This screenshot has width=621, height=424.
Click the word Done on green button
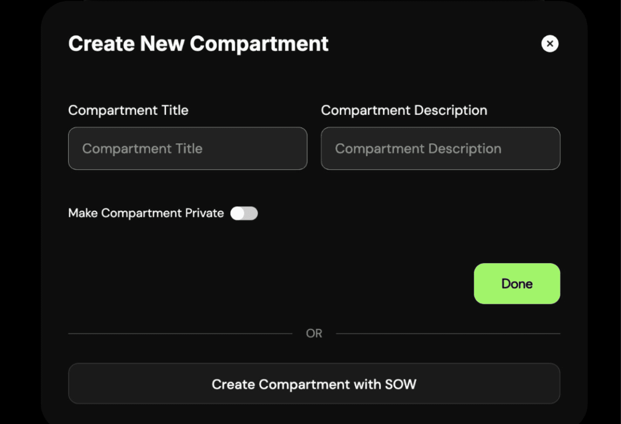point(517,284)
